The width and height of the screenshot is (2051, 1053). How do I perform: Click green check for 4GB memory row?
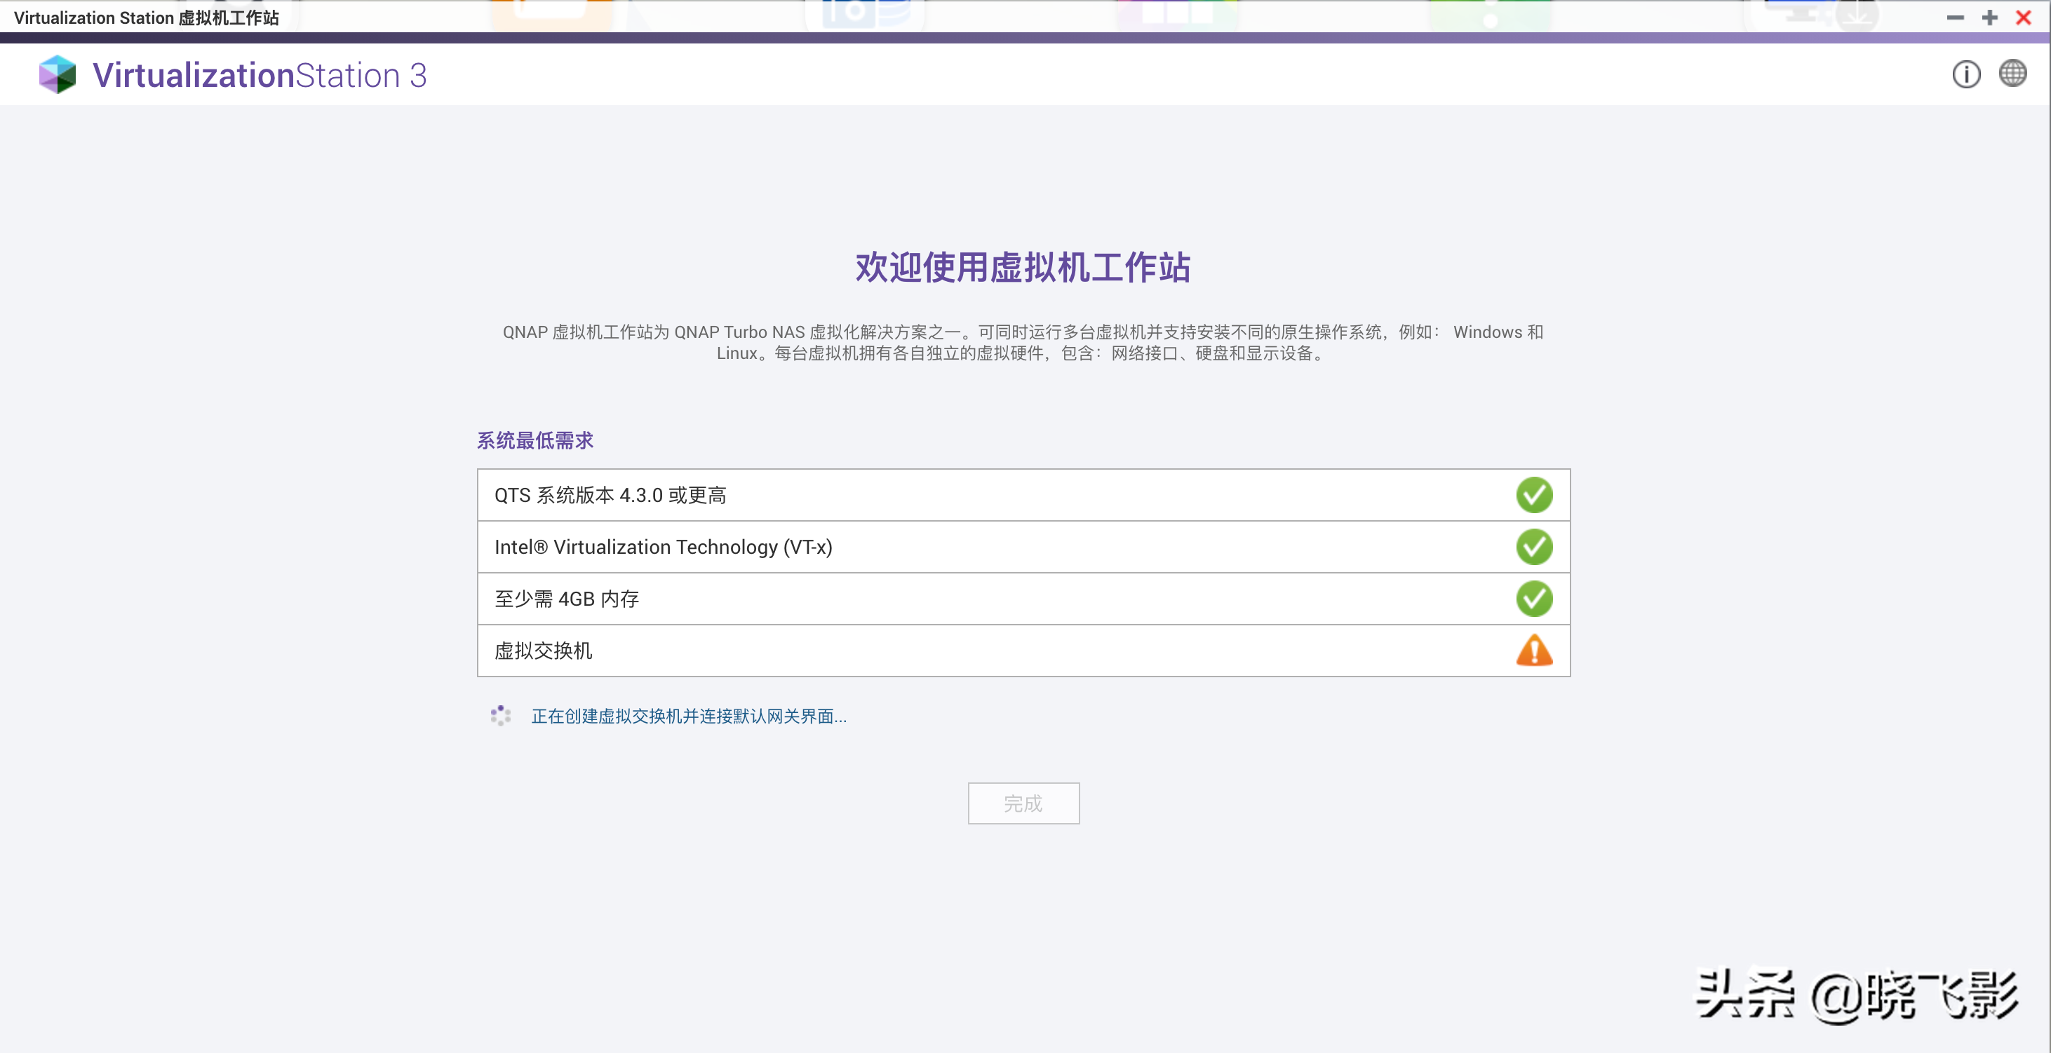pyautogui.click(x=1533, y=599)
